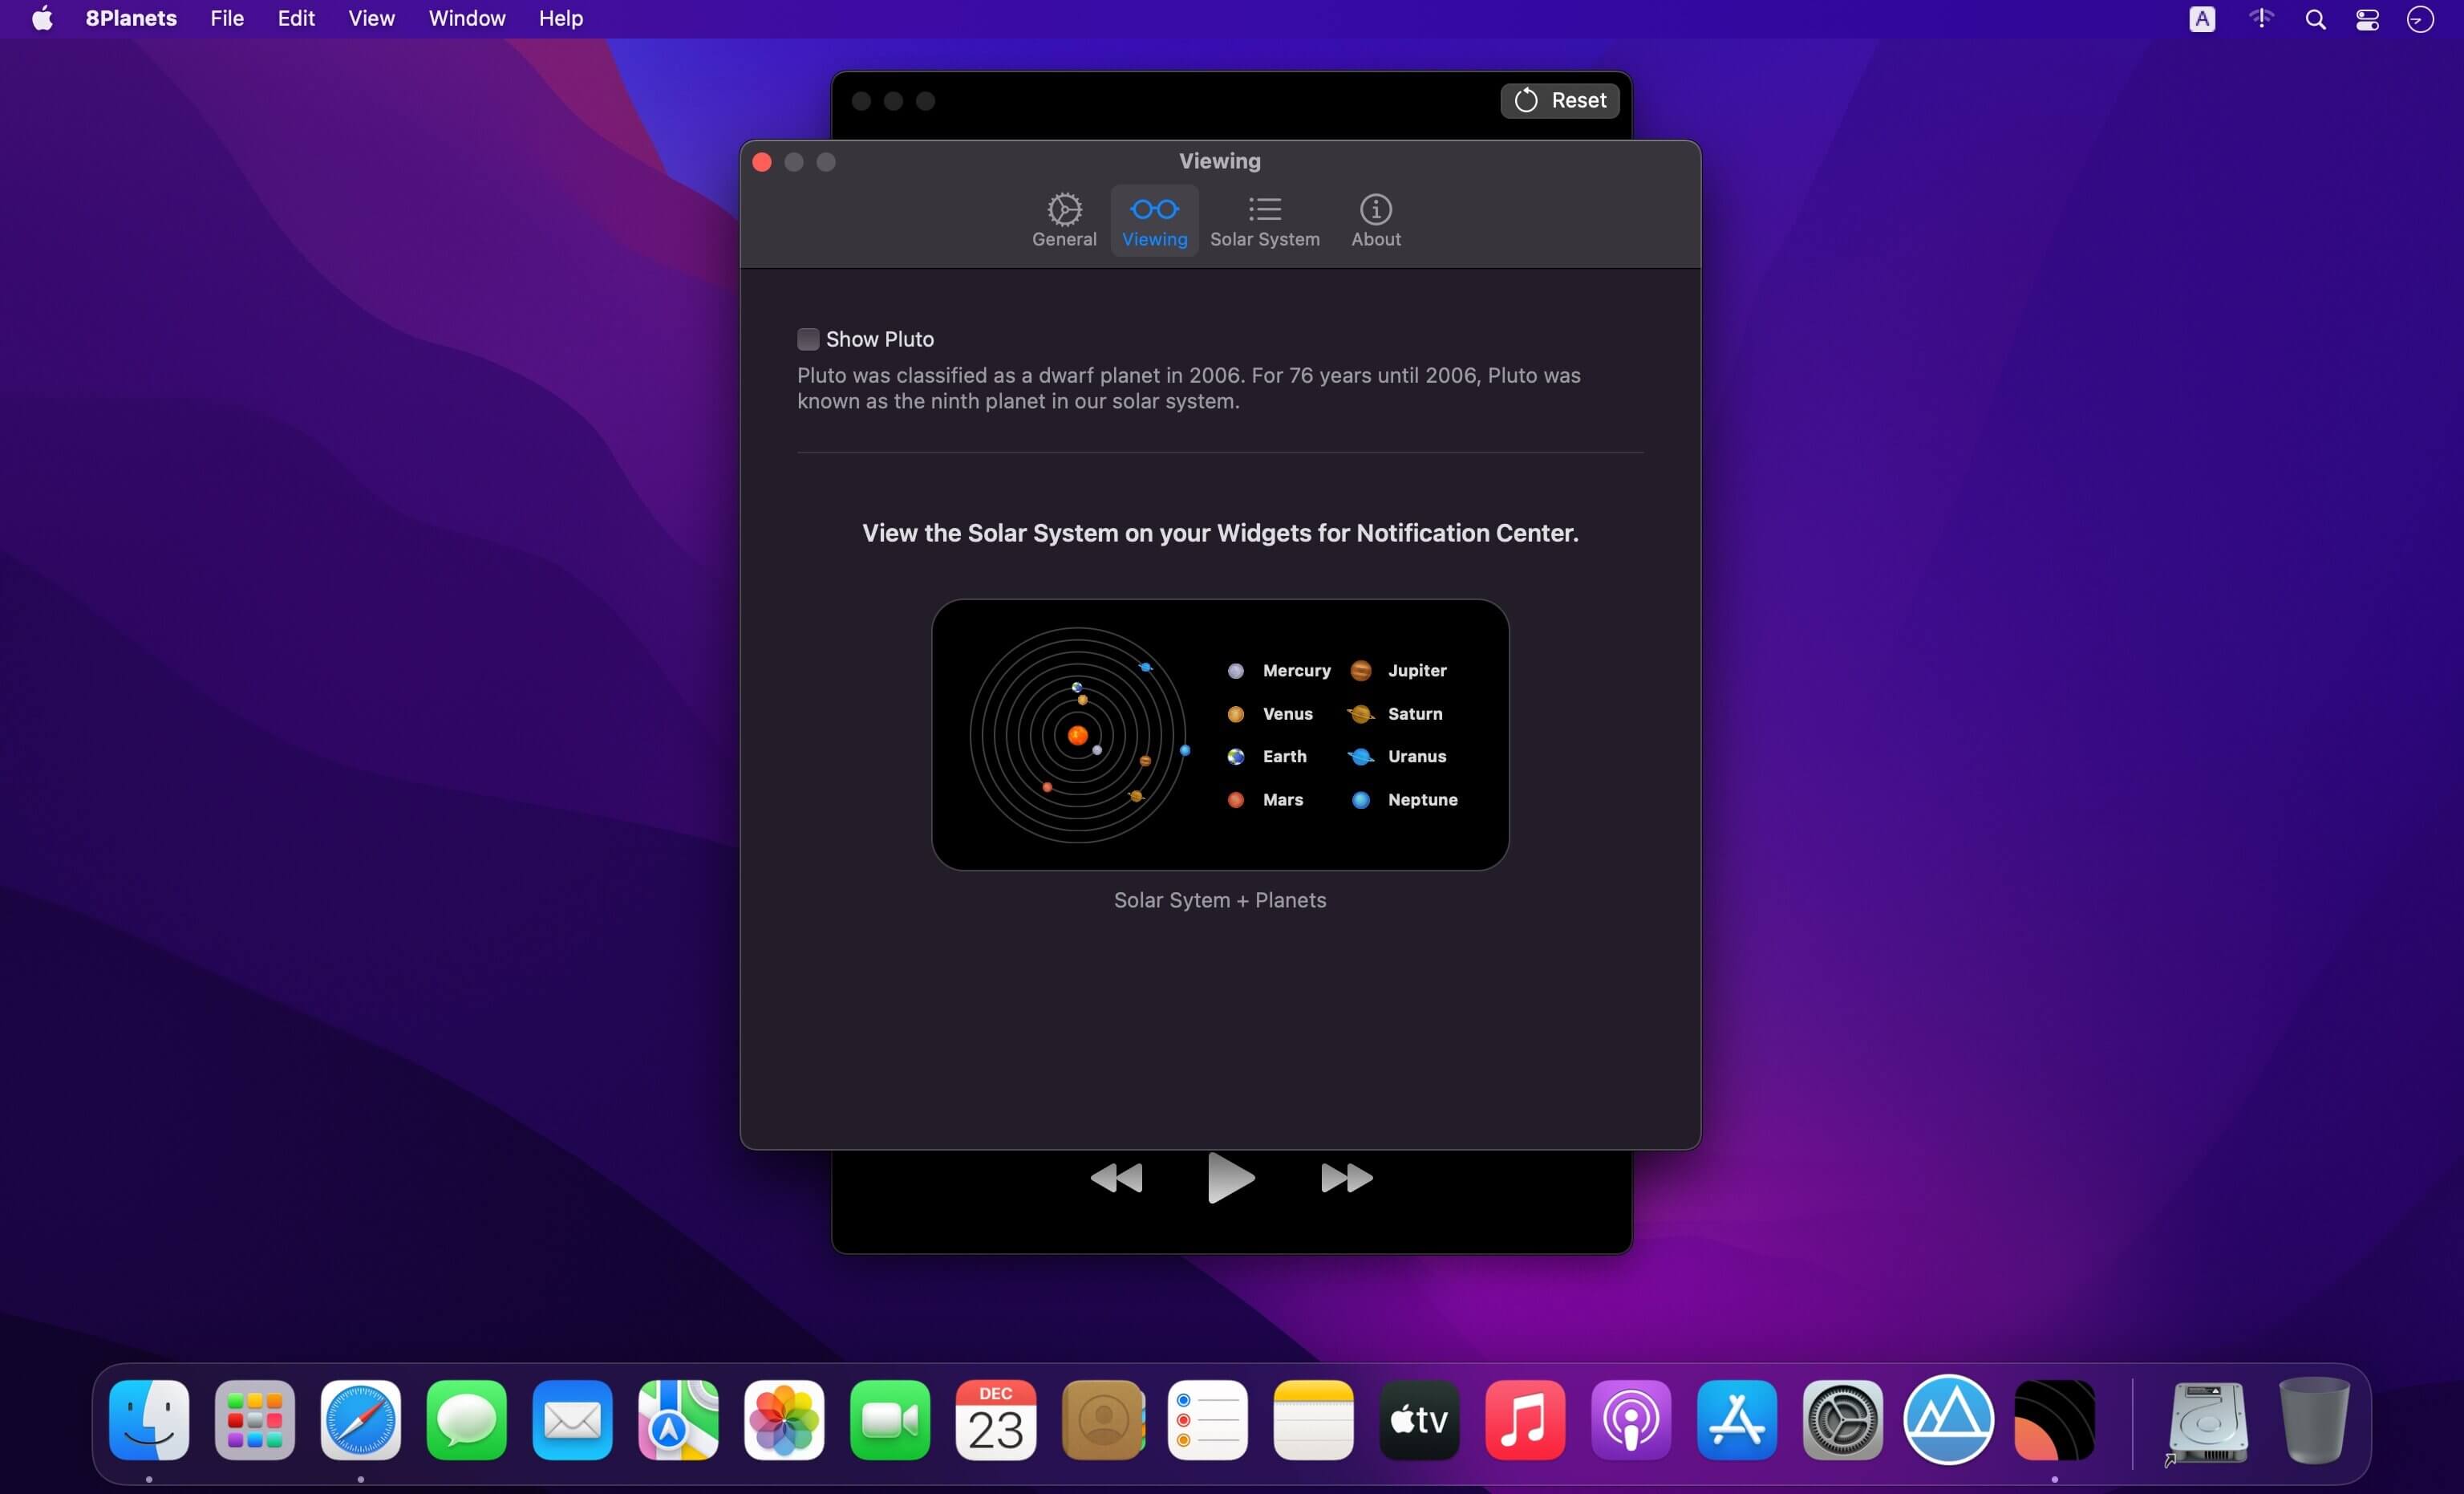
Task: Open the App Store from the Dock
Action: pyautogui.click(x=1736, y=1419)
